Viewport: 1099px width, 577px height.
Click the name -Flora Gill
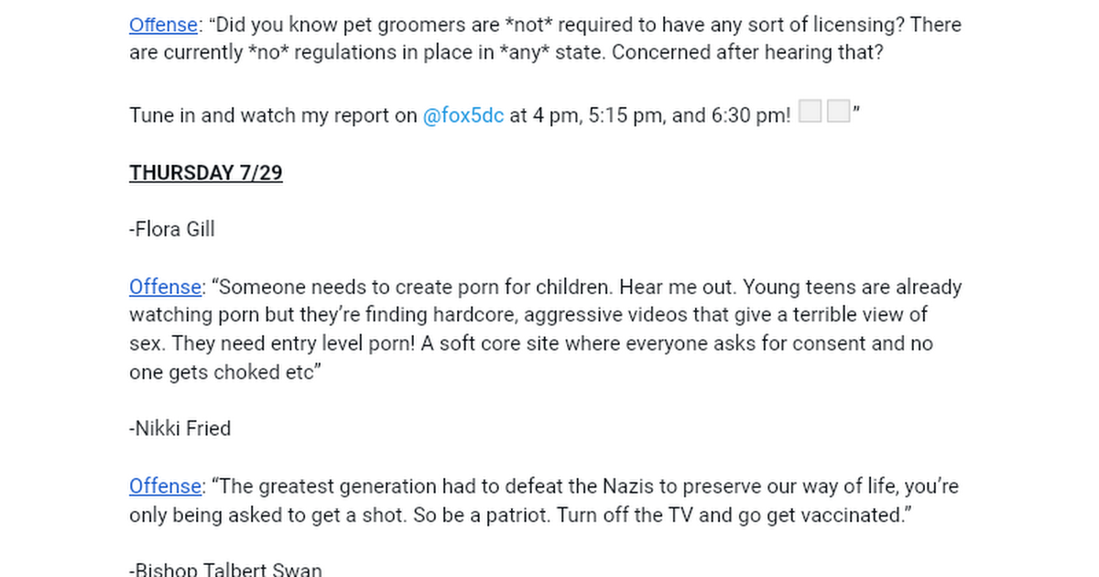[172, 230]
